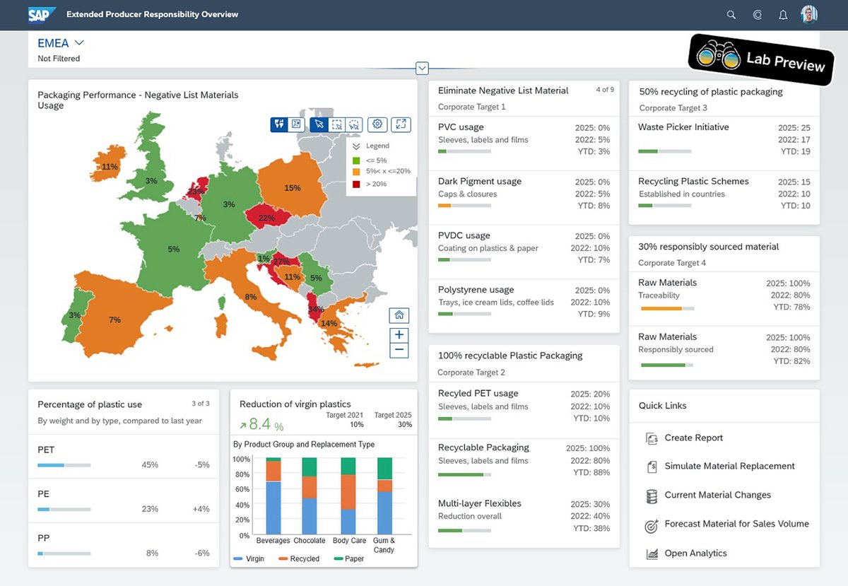Open the user profile avatar
Viewport: 848px width, 586px height.
coord(808,13)
